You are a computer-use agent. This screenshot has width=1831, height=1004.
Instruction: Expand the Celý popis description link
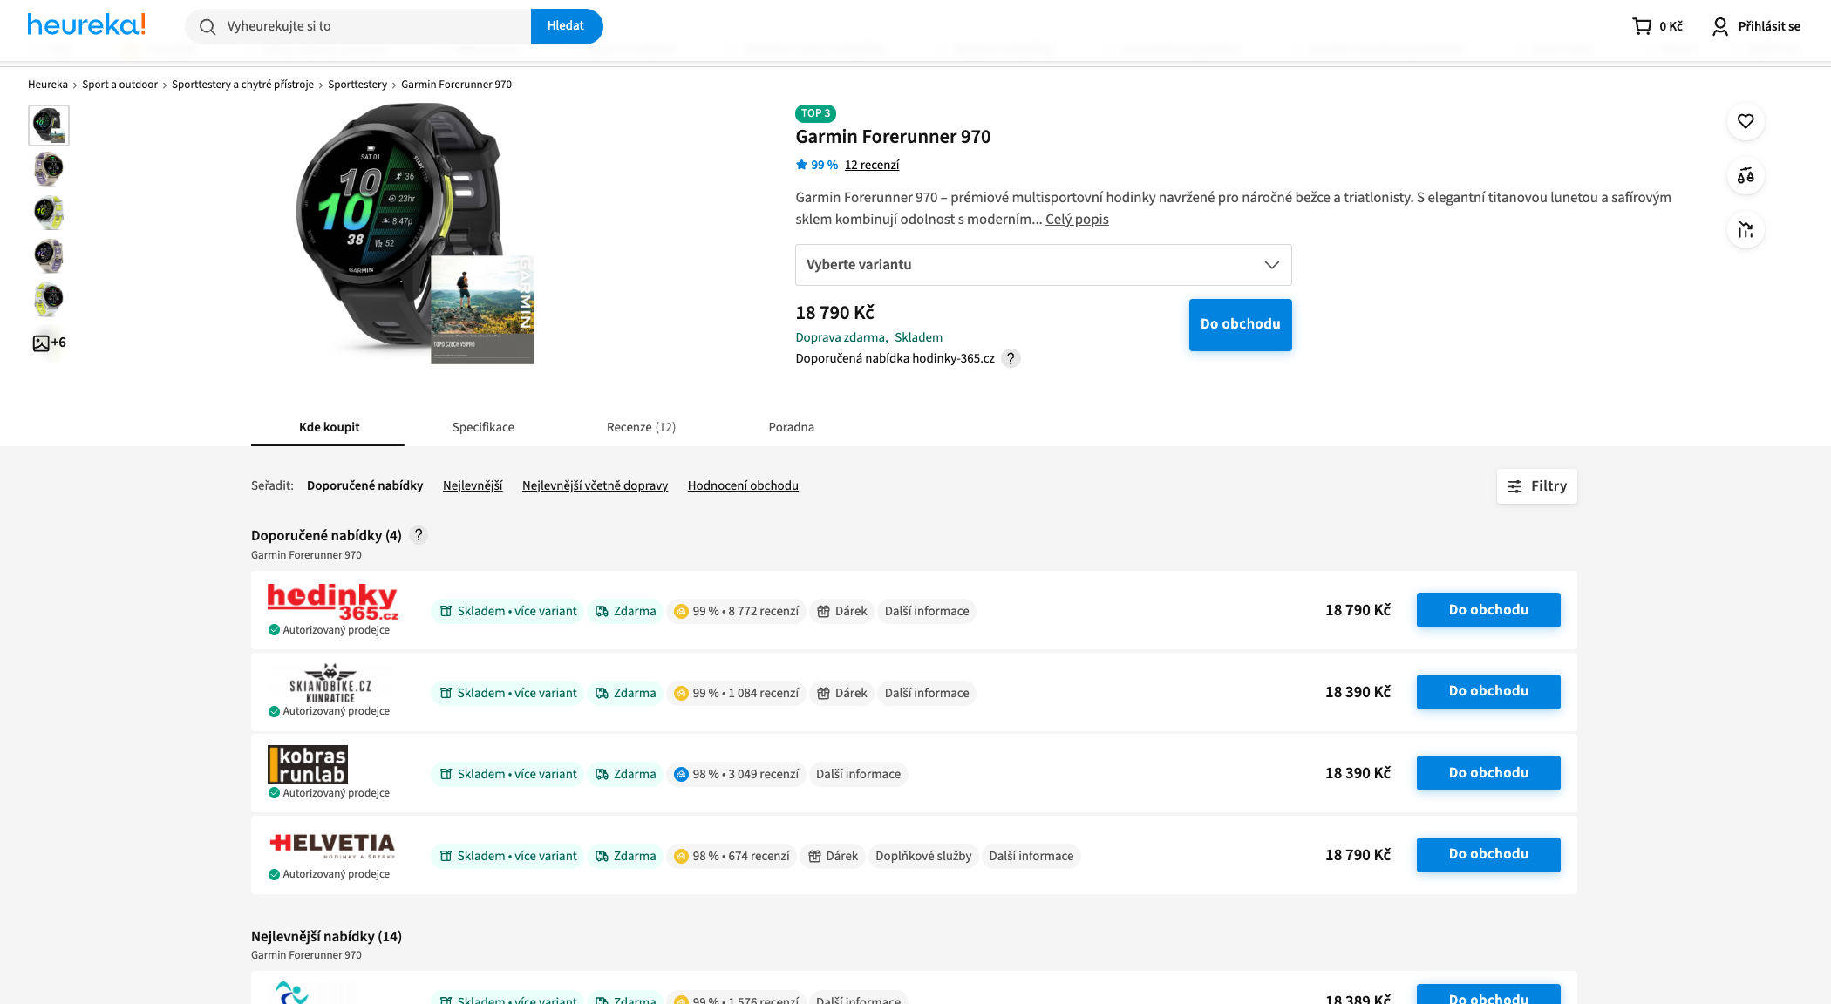1077,220
